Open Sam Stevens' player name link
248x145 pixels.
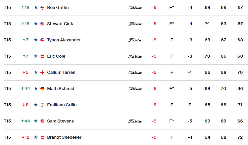tap(60, 121)
